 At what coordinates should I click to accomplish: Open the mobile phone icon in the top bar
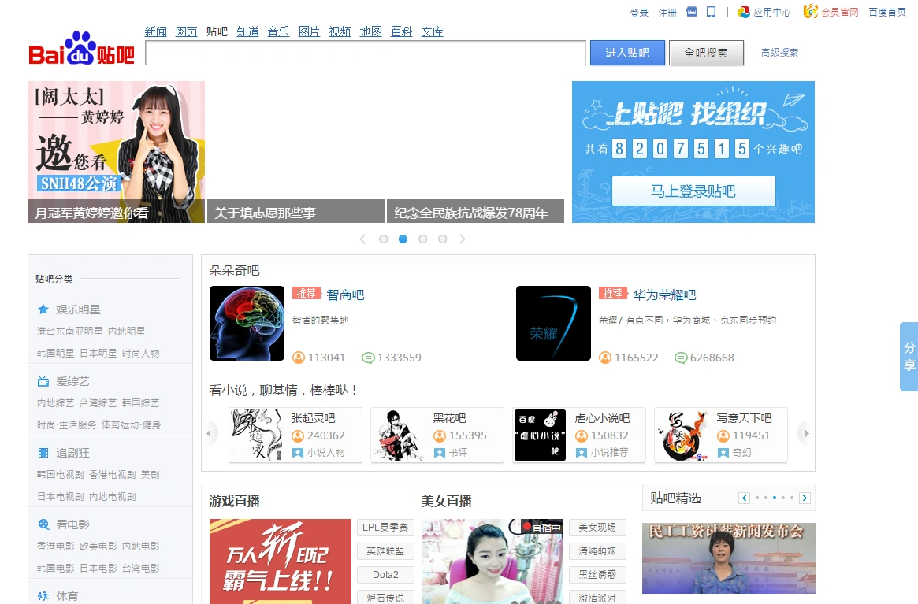tap(712, 12)
